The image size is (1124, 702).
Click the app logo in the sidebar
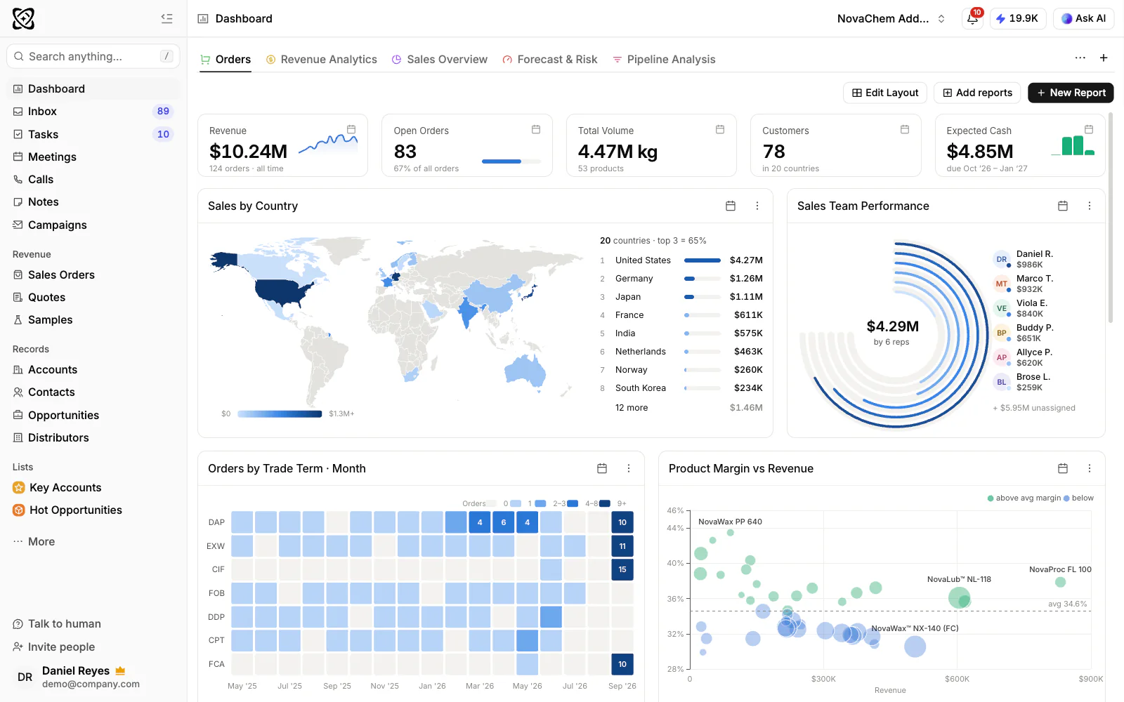pyautogui.click(x=23, y=19)
